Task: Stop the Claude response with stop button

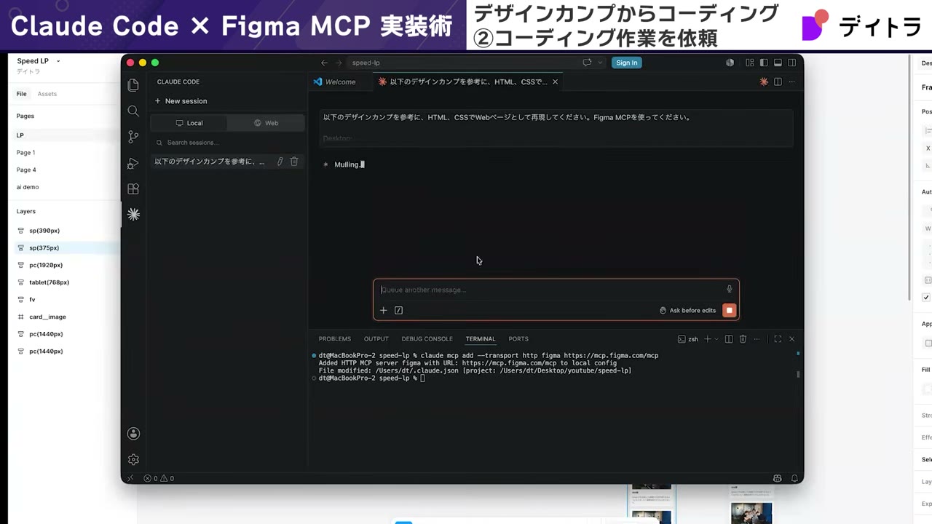Action: (729, 310)
